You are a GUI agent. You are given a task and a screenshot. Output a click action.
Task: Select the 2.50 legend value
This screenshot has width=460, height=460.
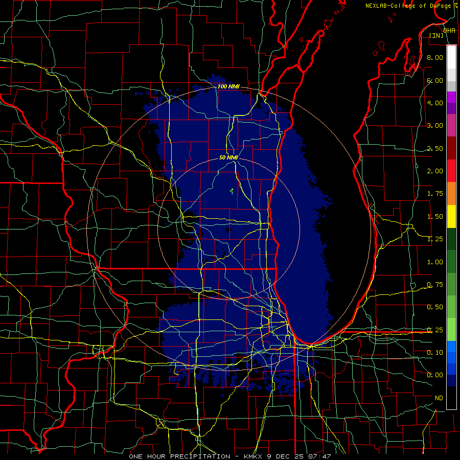pyautogui.click(x=434, y=148)
